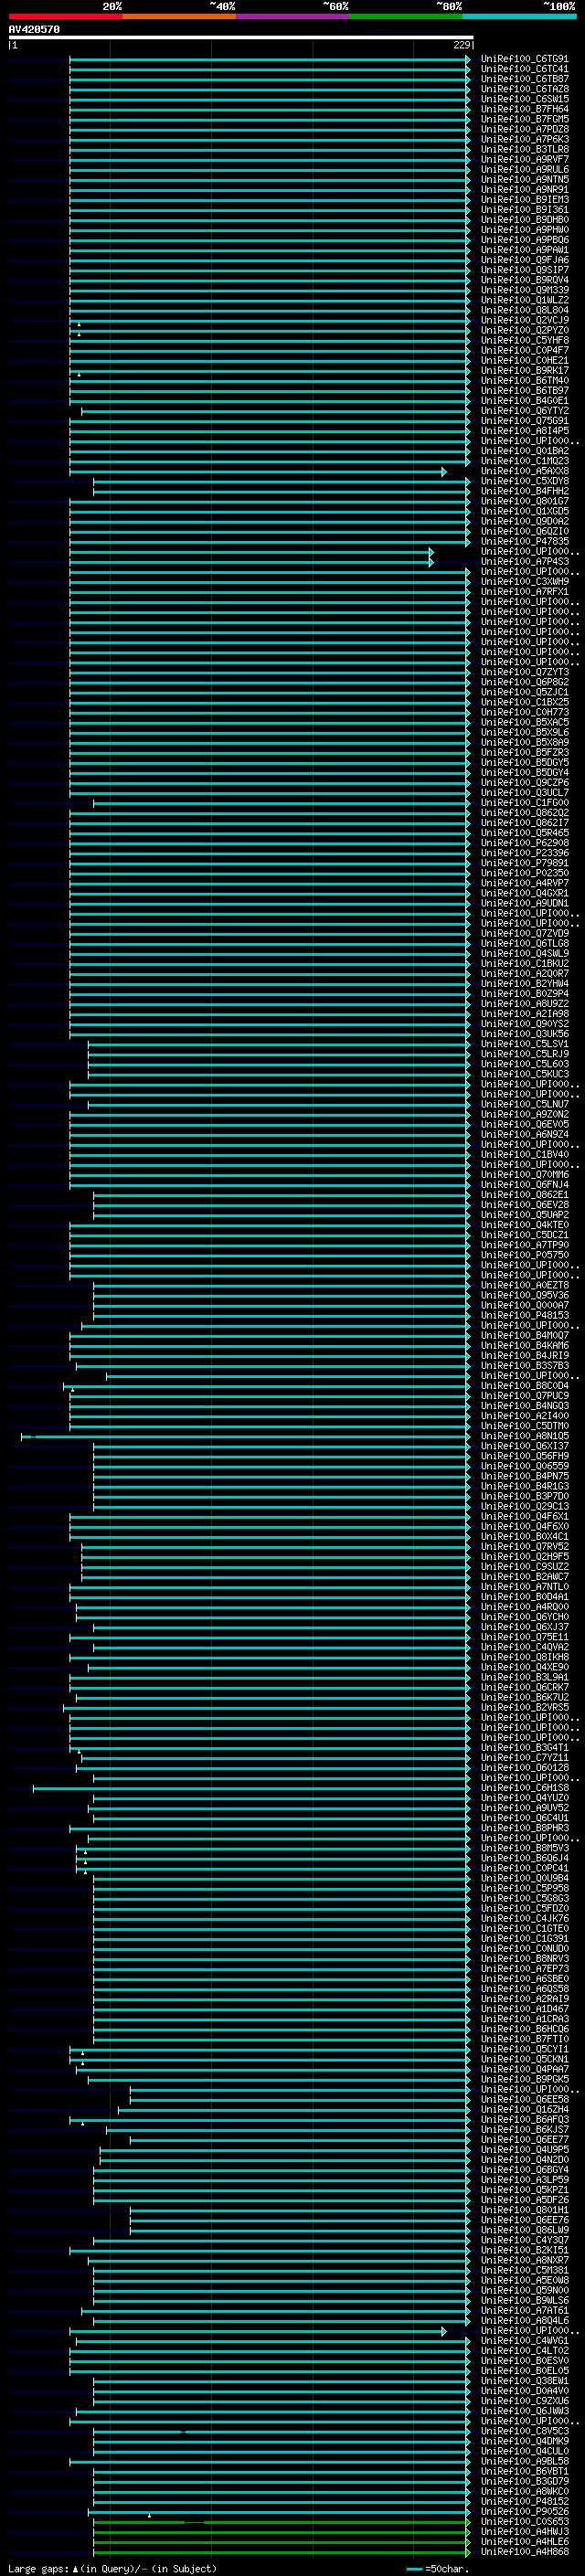
Task: Select the AV420570 query label
Action: (34, 29)
